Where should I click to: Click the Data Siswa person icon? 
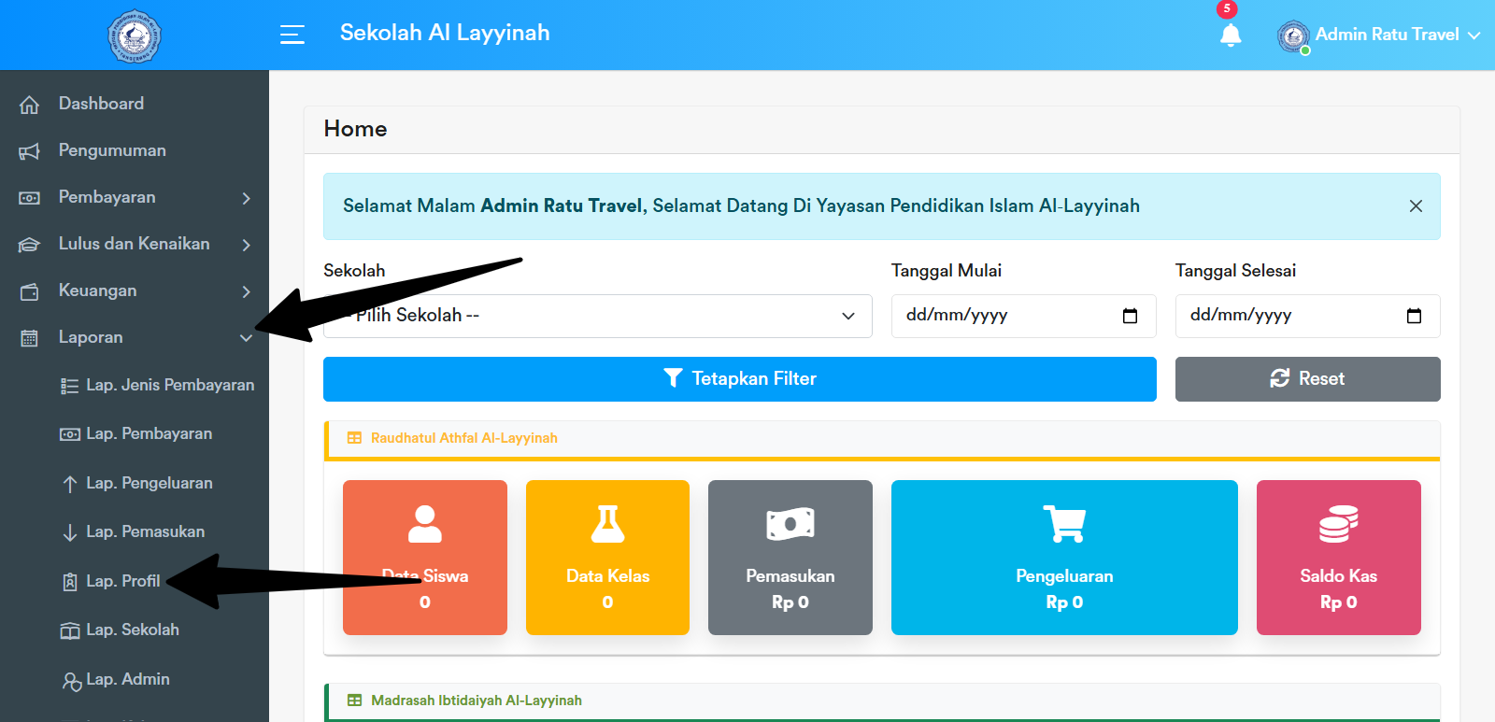[x=425, y=524]
